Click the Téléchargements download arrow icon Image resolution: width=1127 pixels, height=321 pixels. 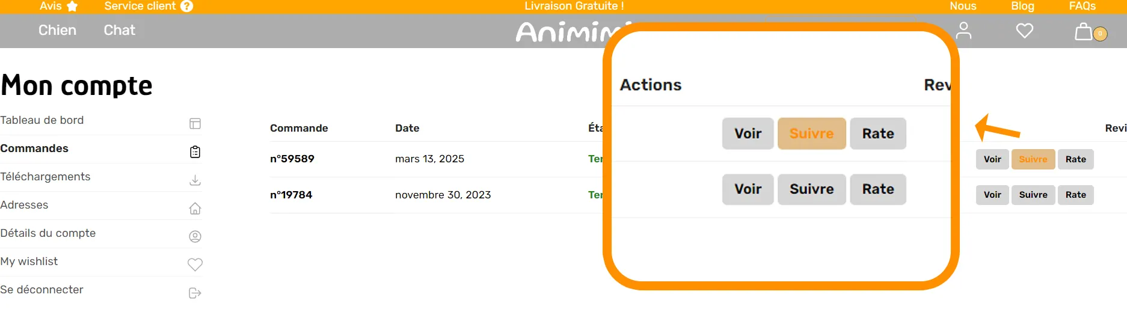point(195,180)
